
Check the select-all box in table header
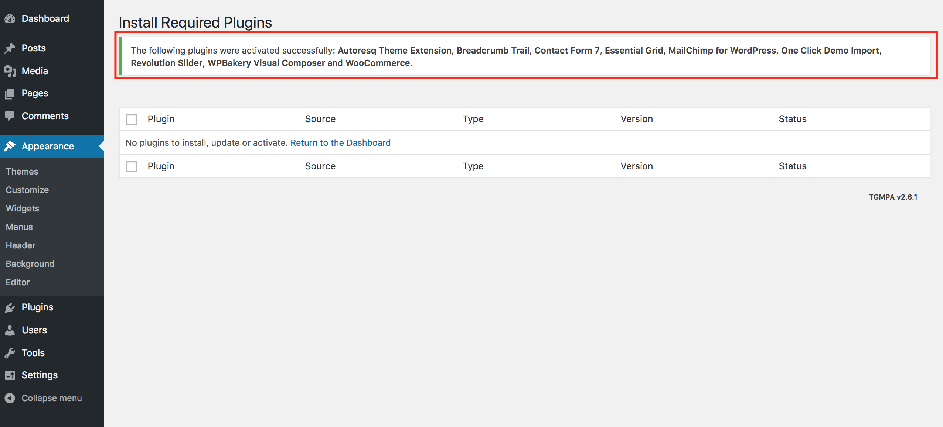pyautogui.click(x=132, y=119)
